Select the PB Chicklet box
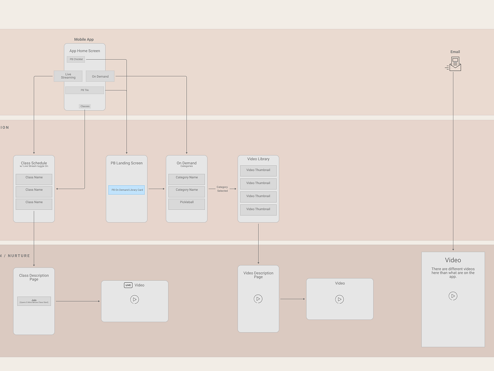The image size is (494, 371). click(76, 59)
